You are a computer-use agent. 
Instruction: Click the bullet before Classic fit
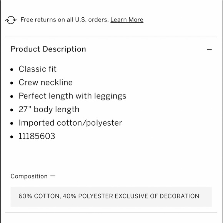pyautogui.click(x=12, y=70)
